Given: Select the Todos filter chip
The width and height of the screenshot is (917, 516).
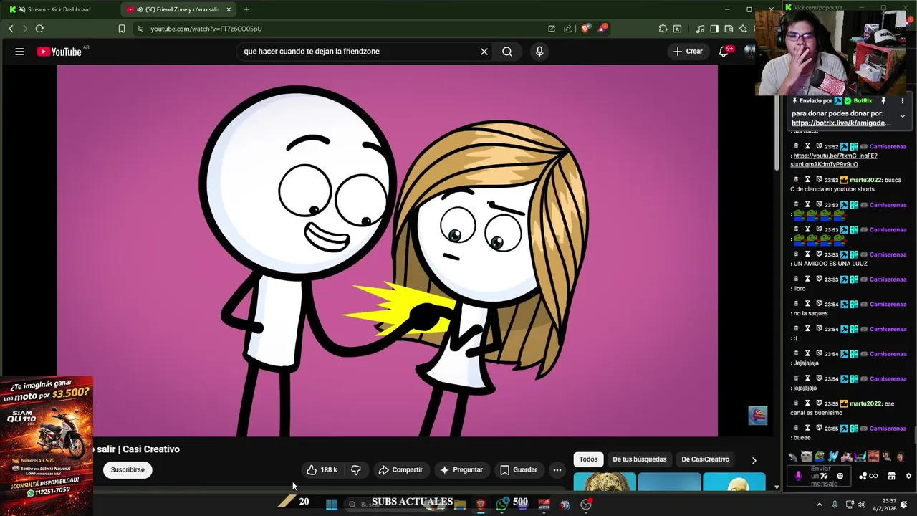Looking at the screenshot, I should tap(588, 459).
